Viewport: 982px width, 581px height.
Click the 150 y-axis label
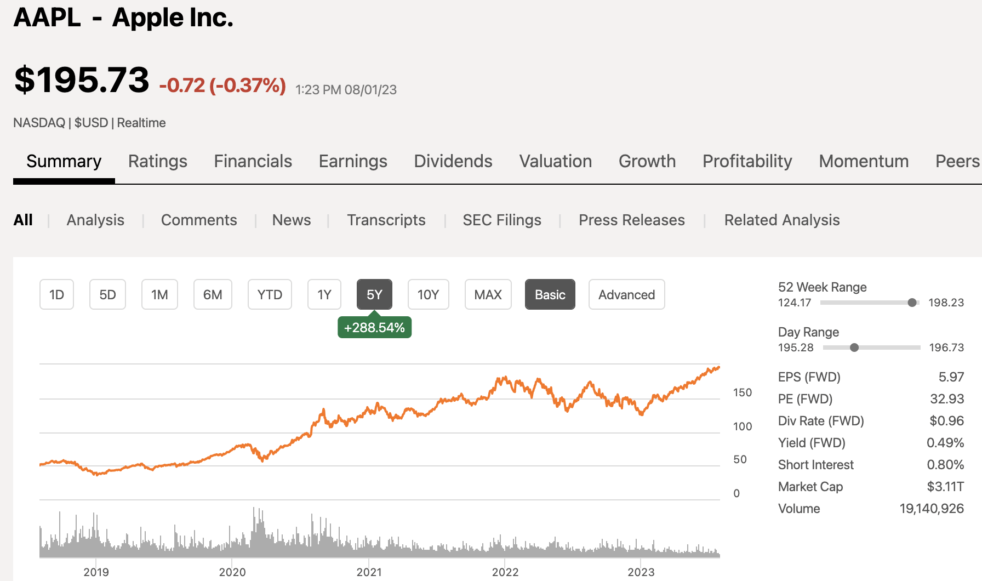[x=743, y=392]
